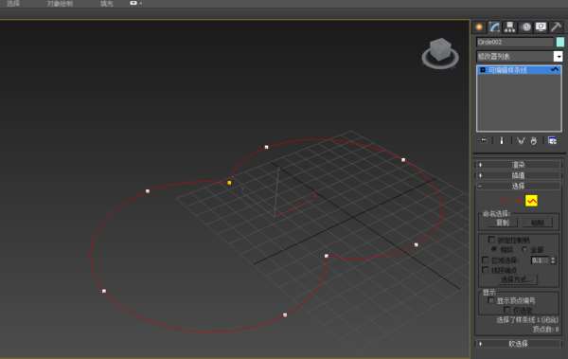Collapse the Selection rollout
Image resolution: width=568 pixels, height=359 pixels.
pyautogui.click(x=519, y=186)
